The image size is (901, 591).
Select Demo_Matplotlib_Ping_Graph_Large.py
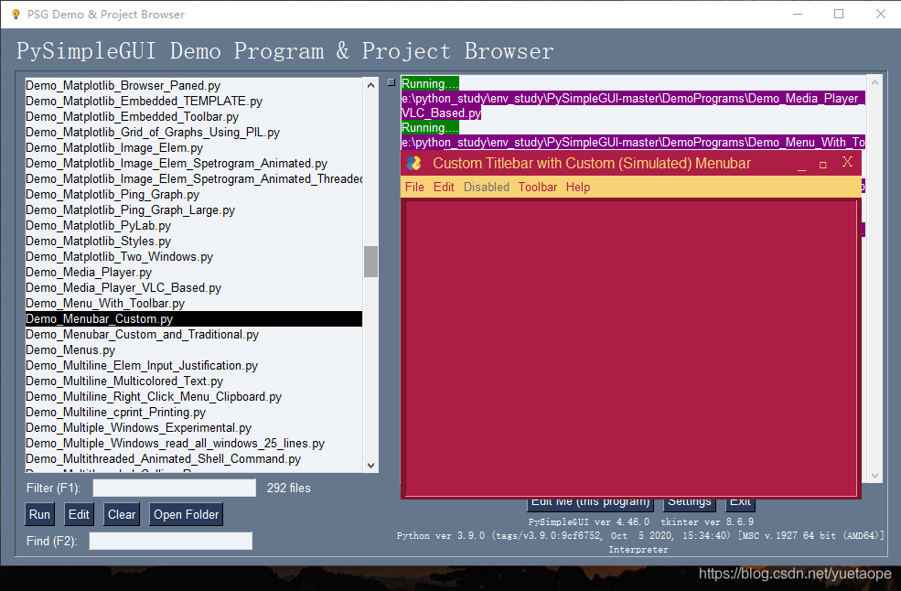194,210
